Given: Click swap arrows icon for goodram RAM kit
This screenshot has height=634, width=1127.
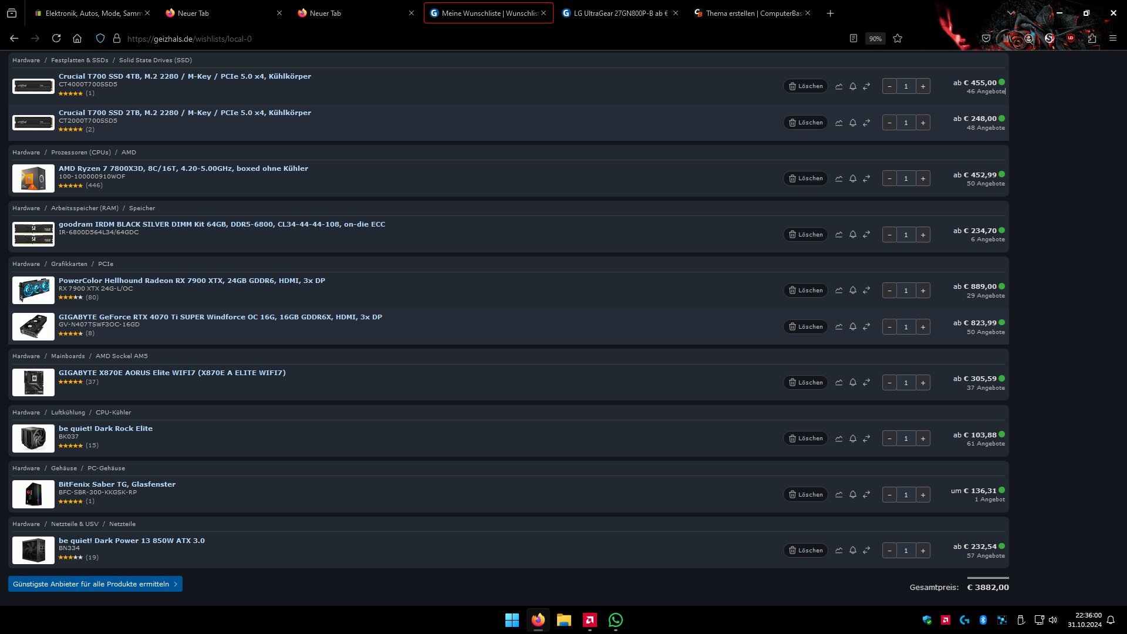Looking at the screenshot, I should (866, 235).
